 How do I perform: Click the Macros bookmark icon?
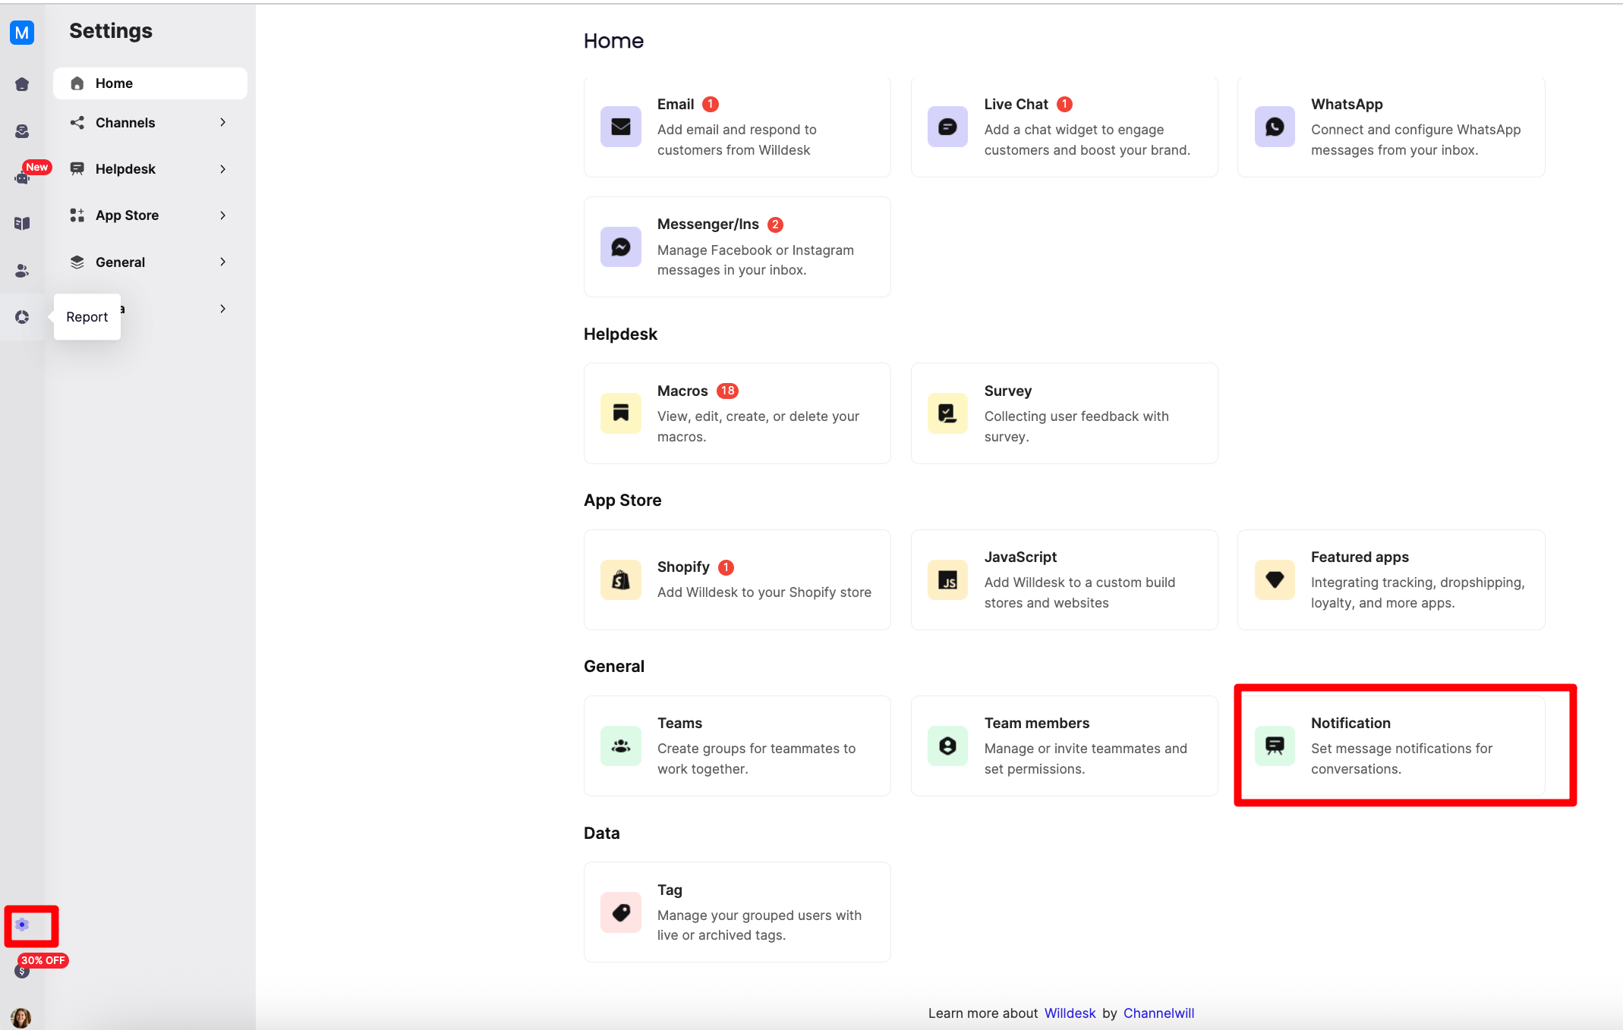click(x=621, y=413)
